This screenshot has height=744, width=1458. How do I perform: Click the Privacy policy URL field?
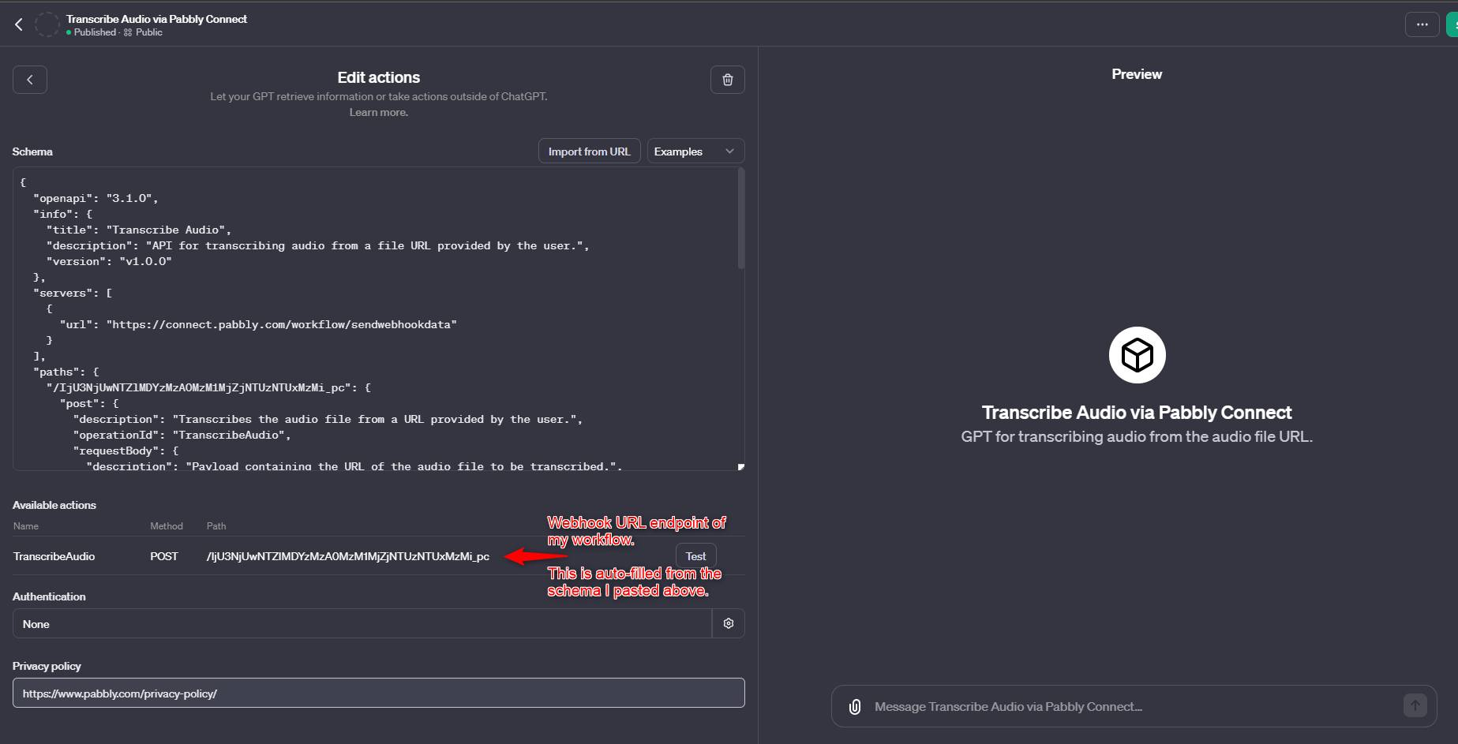379,693
